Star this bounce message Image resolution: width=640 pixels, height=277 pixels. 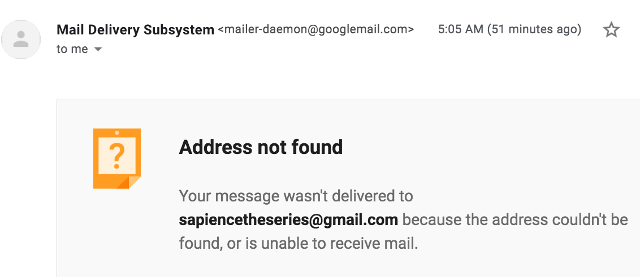click(x=611, y=30)
